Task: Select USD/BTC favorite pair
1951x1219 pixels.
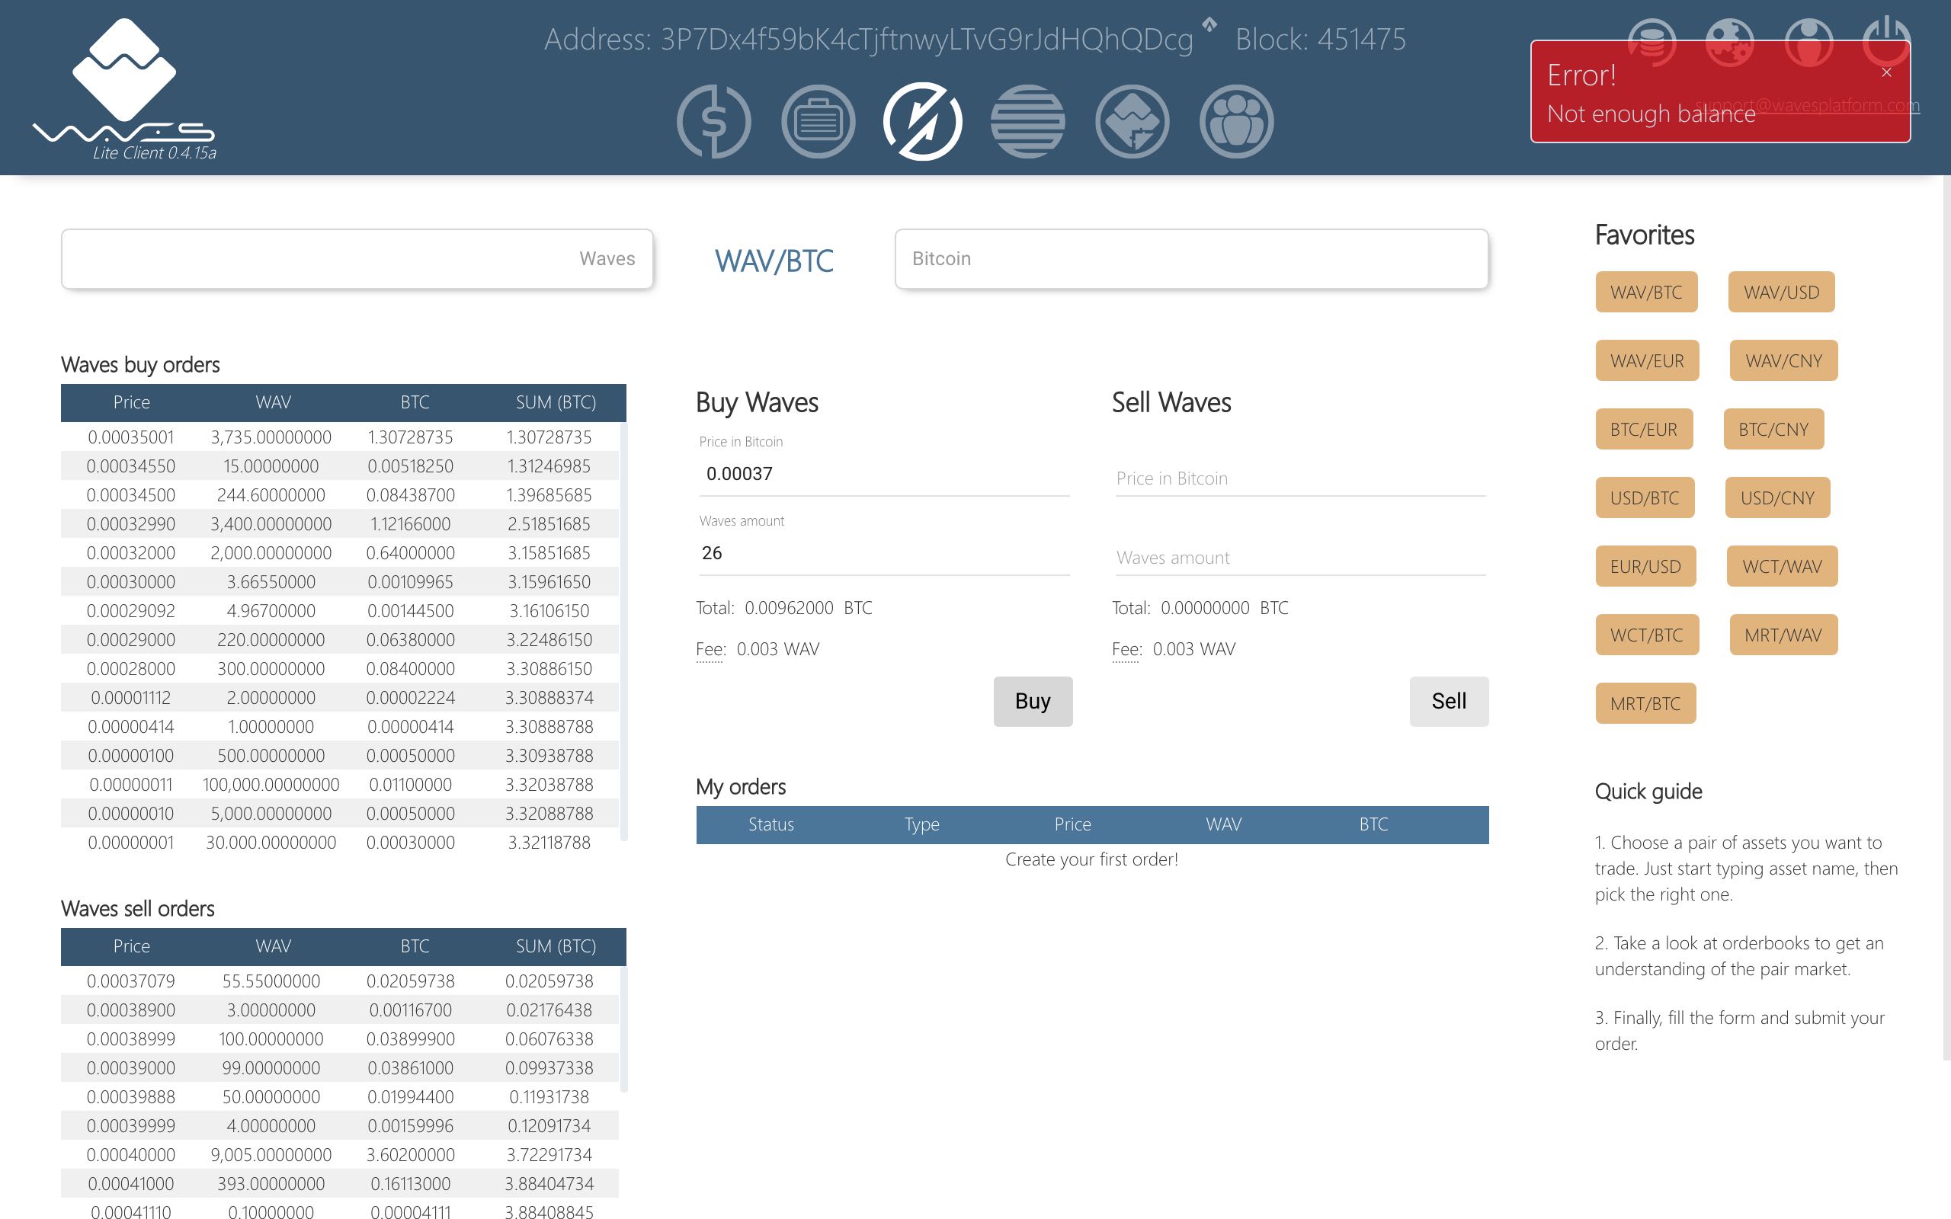Action: point(1645,498)
